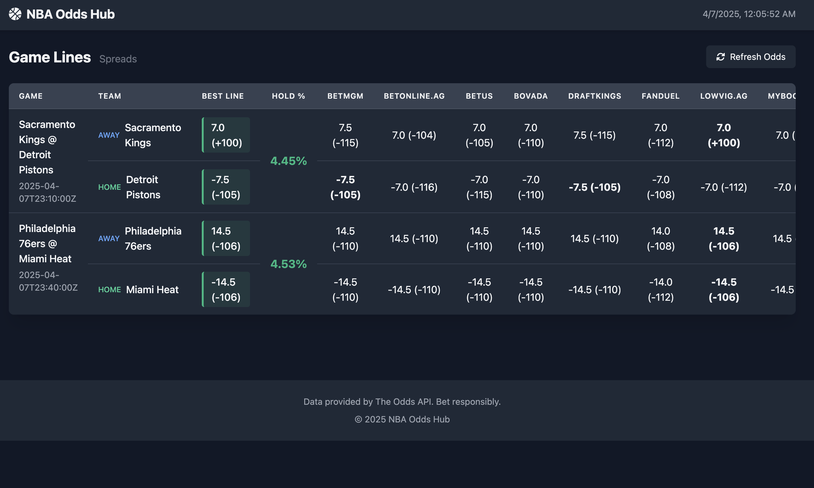Click the Spreads subtitle label
Screen dimensions: 814x488
[x=118, y=59]
